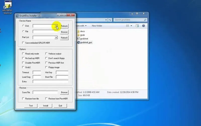
Task: Minimize the Explorer window
Action: pyautogui.click(x=132, y=14)
